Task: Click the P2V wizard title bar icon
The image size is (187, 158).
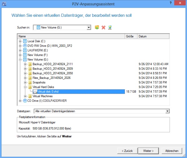Action: click(x=4, y=4)
